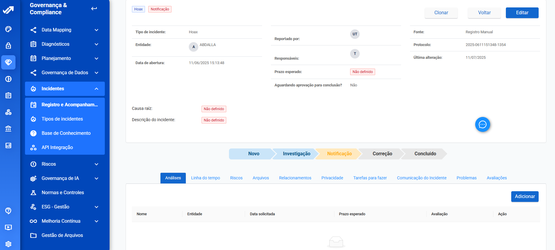Open the lock icon module in left rail

[8, 46]
